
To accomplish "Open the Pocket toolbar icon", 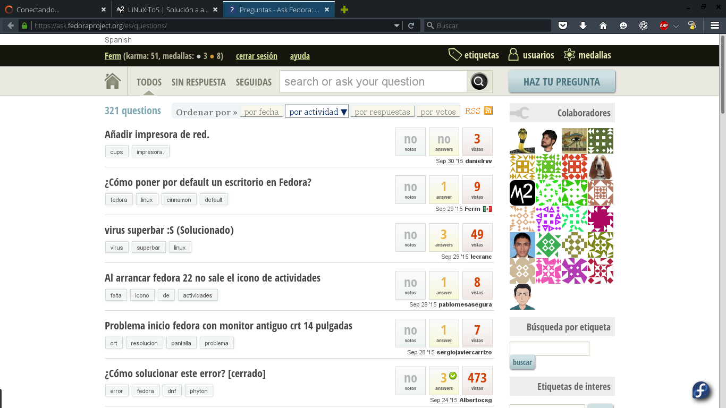I will pyautogui.click(x=563, y=25).
